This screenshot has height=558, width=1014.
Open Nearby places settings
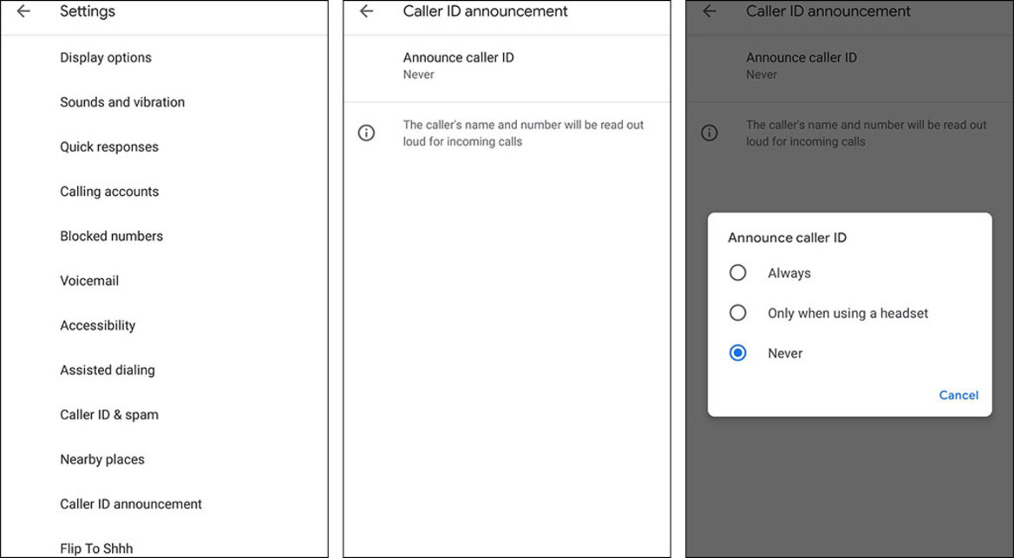[x=164, y=458]
